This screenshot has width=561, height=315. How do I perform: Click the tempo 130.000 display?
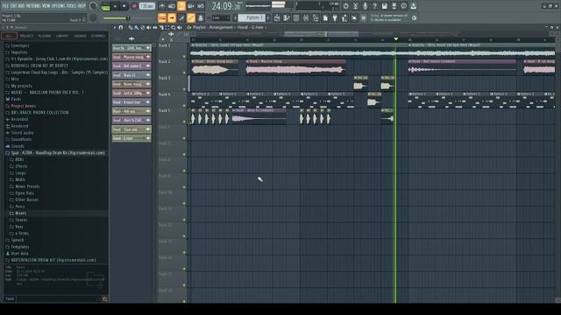pyautogui.click(x=147, y=6)
